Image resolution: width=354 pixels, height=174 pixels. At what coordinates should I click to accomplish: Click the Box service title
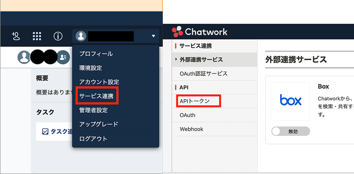click(x=323, y=87)
